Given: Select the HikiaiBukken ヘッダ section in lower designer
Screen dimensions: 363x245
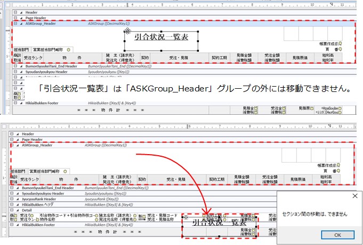Looking at the screenshot, I should pos(43,205).
